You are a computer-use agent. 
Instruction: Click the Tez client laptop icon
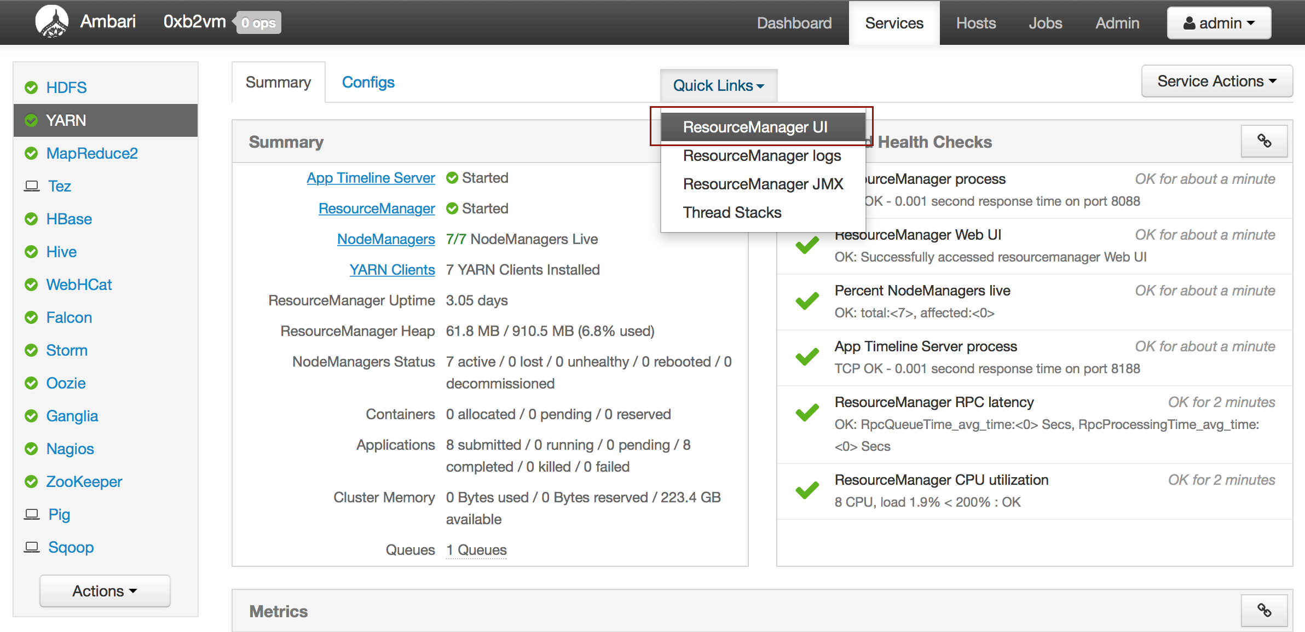click(32, 186)
